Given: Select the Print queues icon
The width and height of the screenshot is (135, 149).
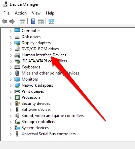Looking at the screenshot, I should pyautogui.click(x=17, y=91).
